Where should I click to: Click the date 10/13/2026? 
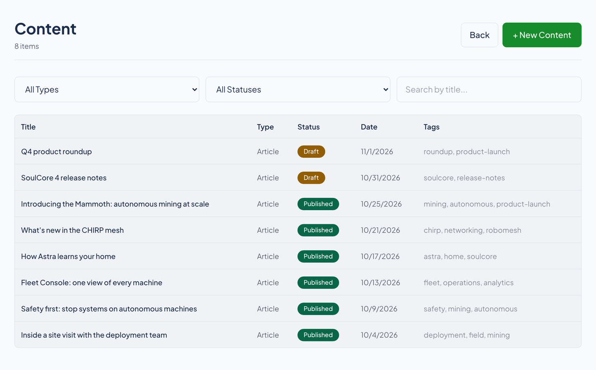pos(380,283)
